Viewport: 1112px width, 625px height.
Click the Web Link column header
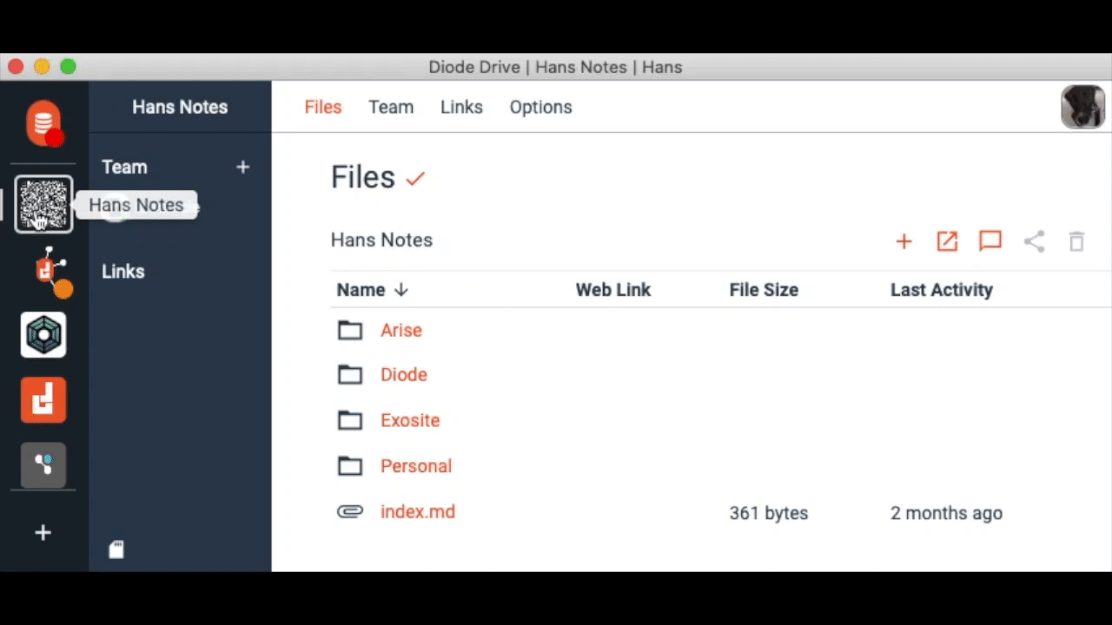tap(613, 290)
